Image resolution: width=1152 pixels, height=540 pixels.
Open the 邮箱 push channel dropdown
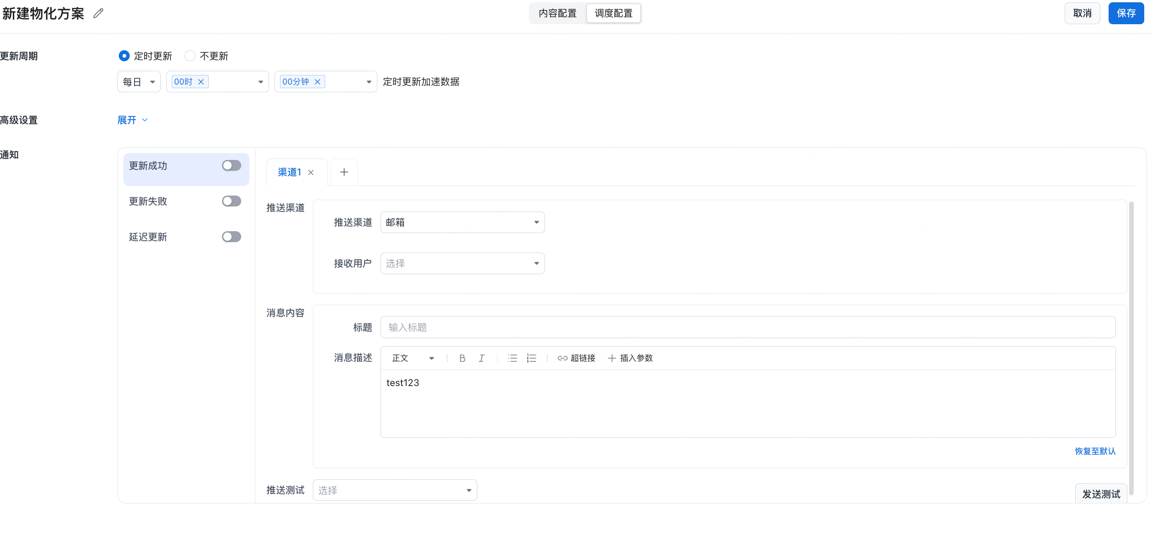pyautogui.click(x=462, y=222)
